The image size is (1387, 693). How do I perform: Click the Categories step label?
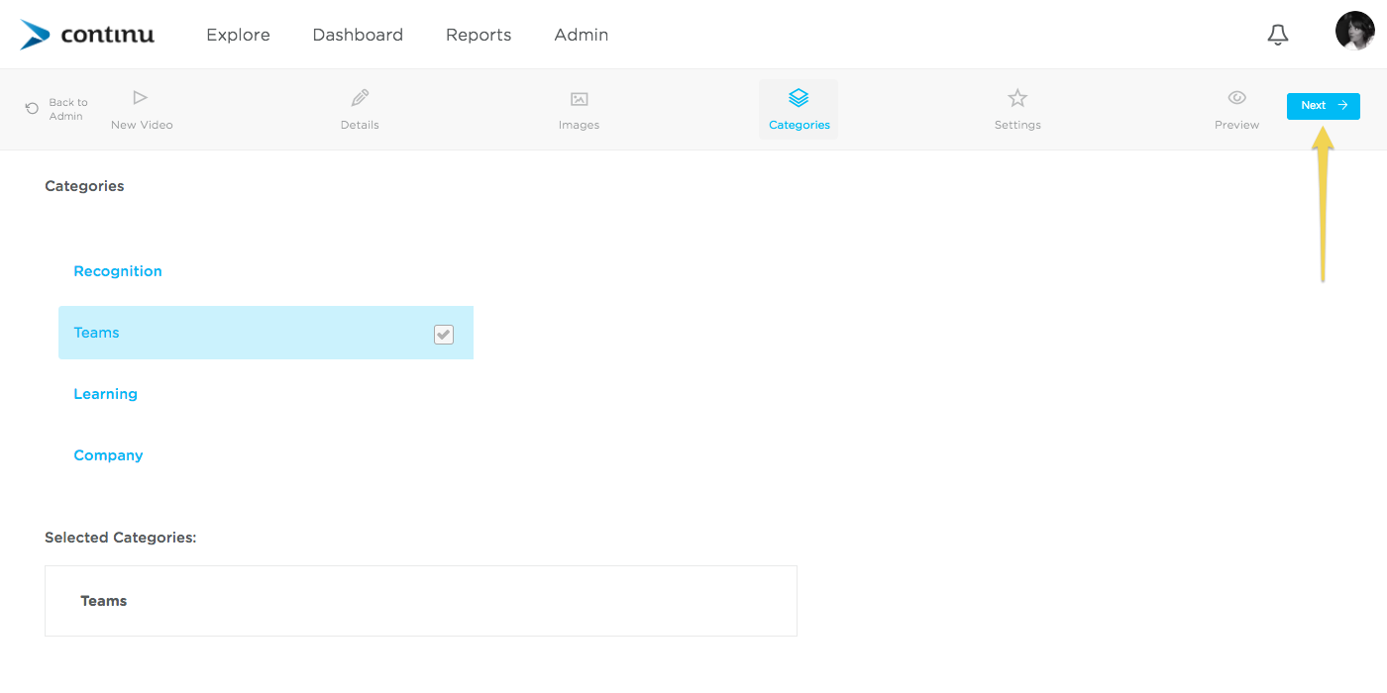click(800, 125)
